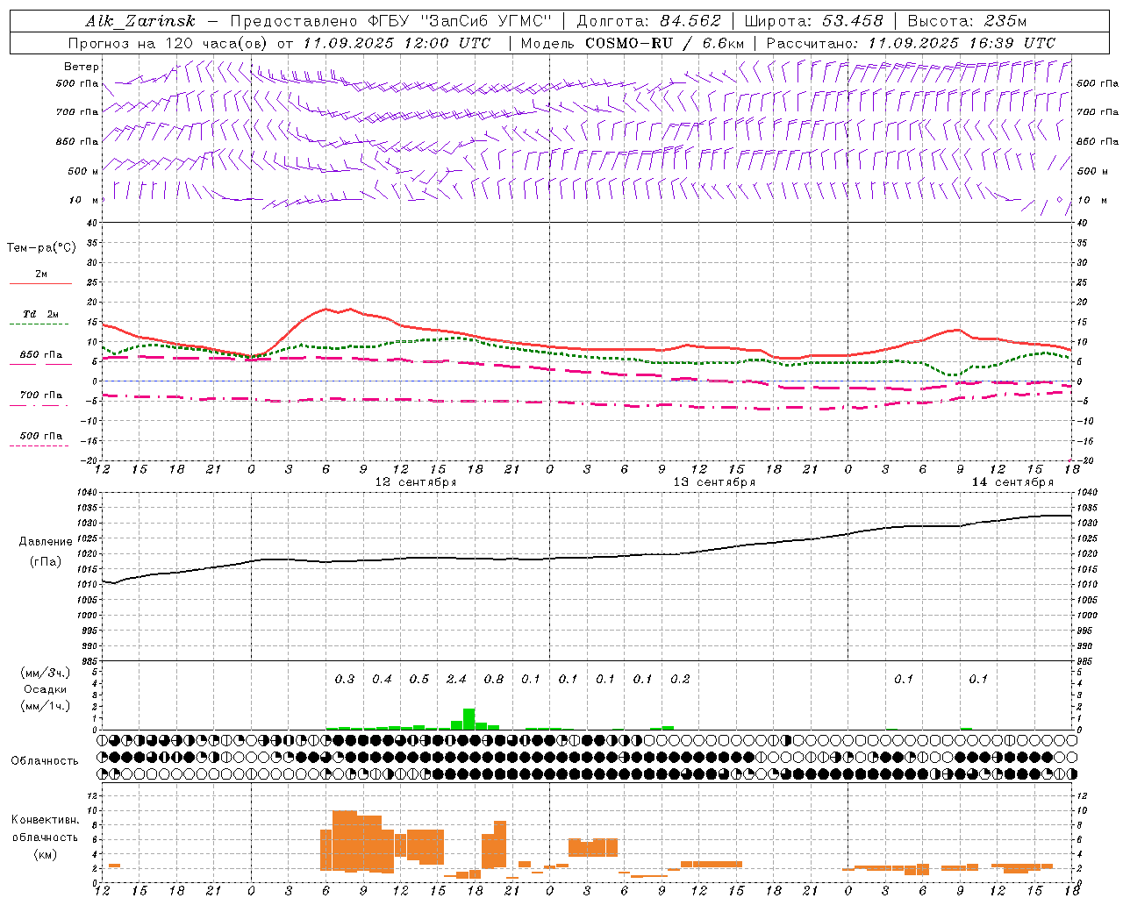Image resolution: width=1123 pixels, height=898 pixels.
Task: Click the elevation text Высота: 235м
Action: pyautogui.click(x=967, y=21)
